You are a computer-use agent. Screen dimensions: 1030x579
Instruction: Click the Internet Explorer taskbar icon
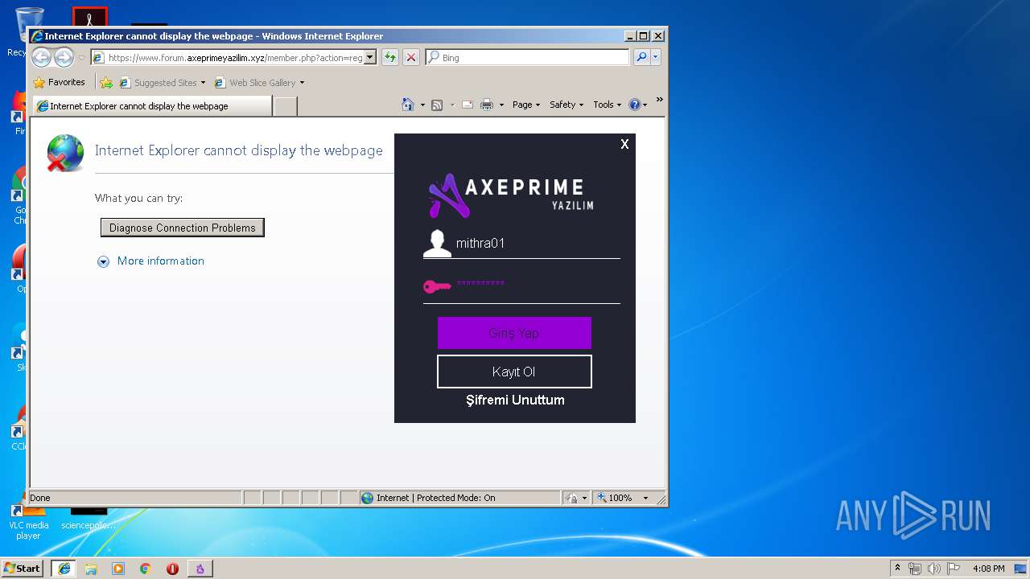coord(64,569)
